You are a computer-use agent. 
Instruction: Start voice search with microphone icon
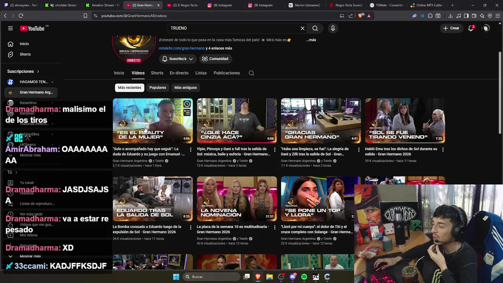(333, 28)
